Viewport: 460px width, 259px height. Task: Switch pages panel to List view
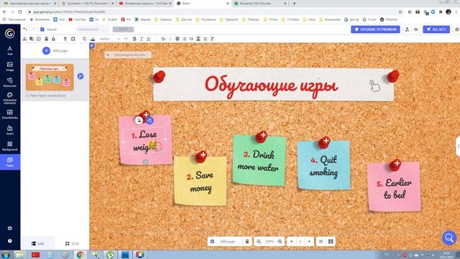[x=37, y=243]
